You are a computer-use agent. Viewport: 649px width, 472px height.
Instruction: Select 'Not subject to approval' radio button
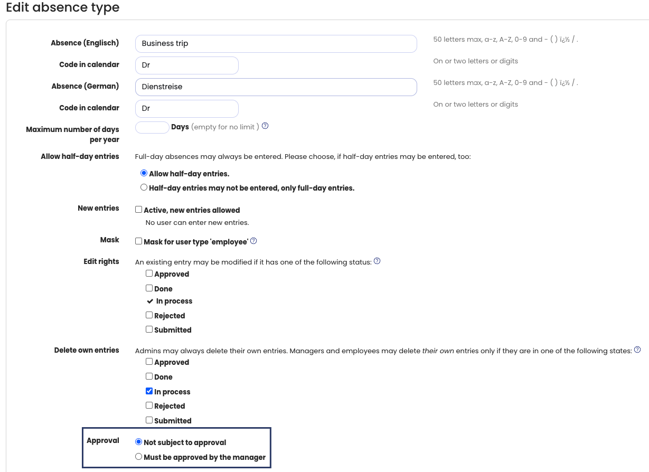pos(139,442)
